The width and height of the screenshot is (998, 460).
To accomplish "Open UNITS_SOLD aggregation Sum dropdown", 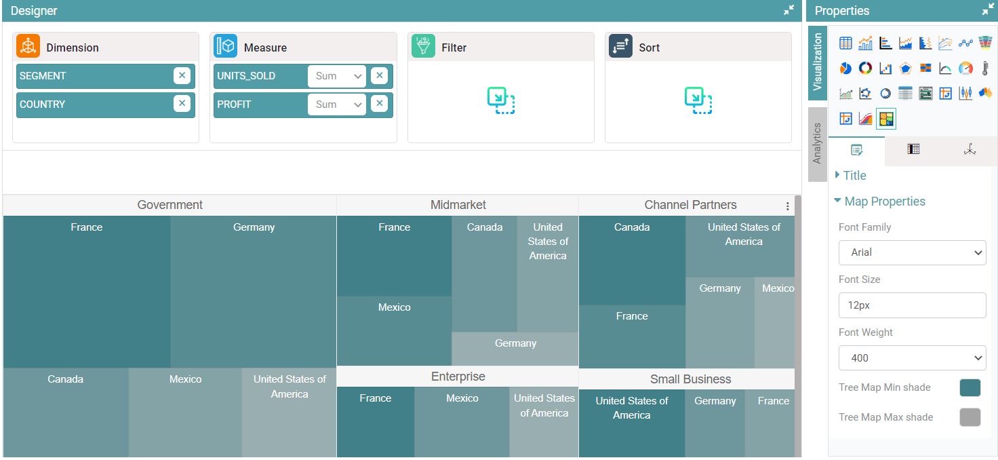I will 336,76.
